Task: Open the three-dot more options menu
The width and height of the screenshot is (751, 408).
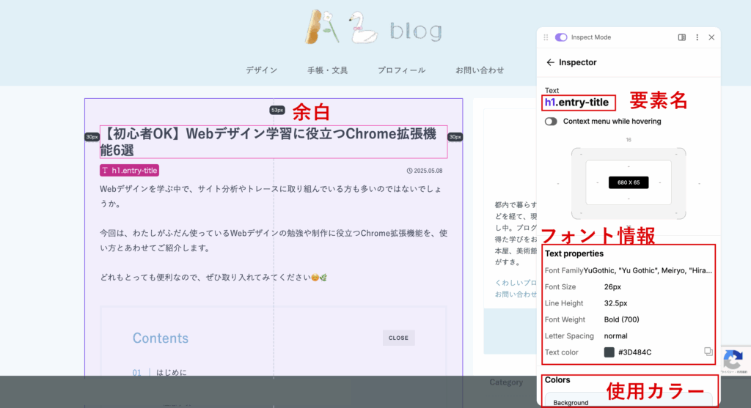Action: point(697,37)
